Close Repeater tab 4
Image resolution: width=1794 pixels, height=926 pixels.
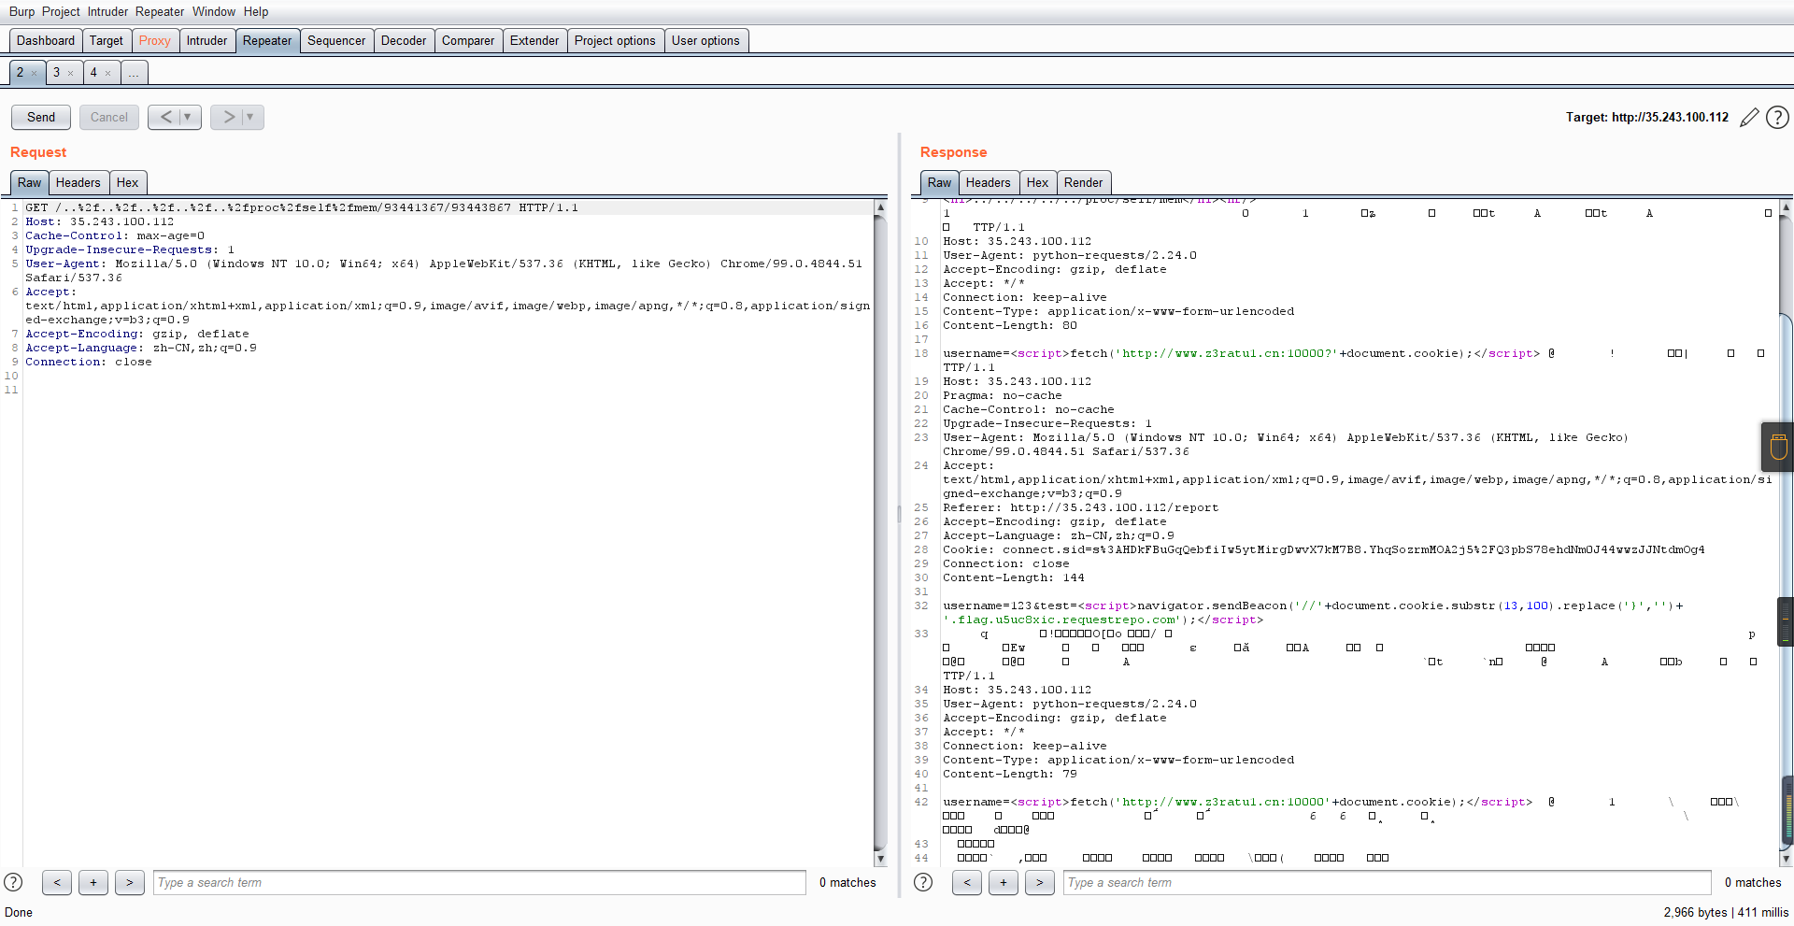pyautogui.click(x=108, y=73)
